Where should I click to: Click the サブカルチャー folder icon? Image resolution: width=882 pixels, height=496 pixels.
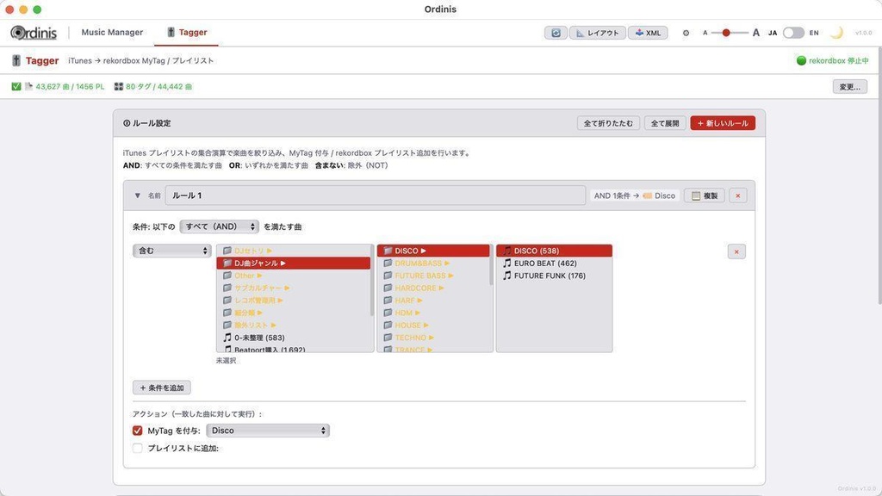pos(227,288)
